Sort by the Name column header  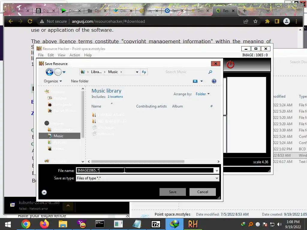(x=96, y=106)
